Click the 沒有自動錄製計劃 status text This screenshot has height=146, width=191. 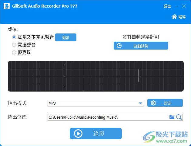pos(141,37)
